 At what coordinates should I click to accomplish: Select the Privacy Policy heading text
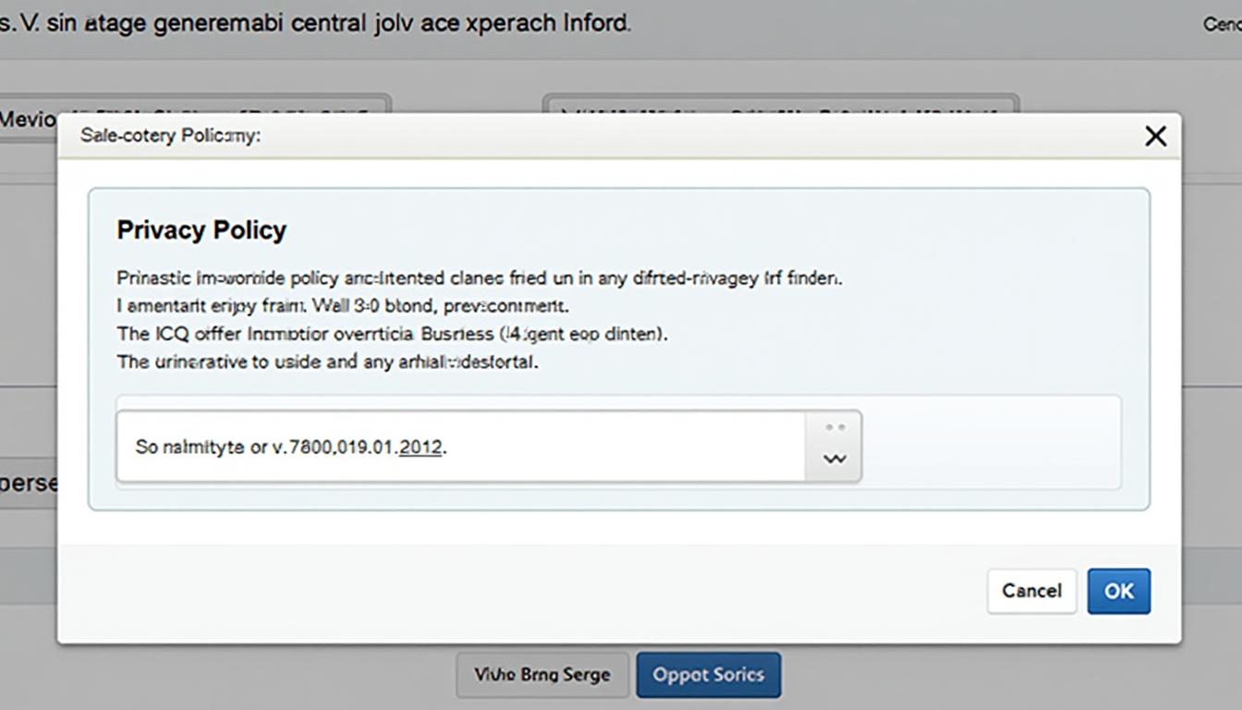coord(201,229)
